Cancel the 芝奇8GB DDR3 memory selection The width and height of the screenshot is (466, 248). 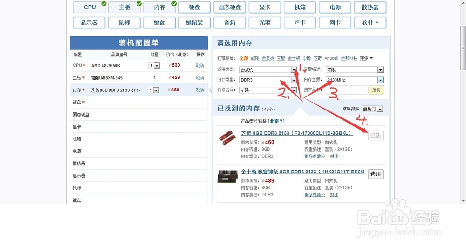click(200, 90)
